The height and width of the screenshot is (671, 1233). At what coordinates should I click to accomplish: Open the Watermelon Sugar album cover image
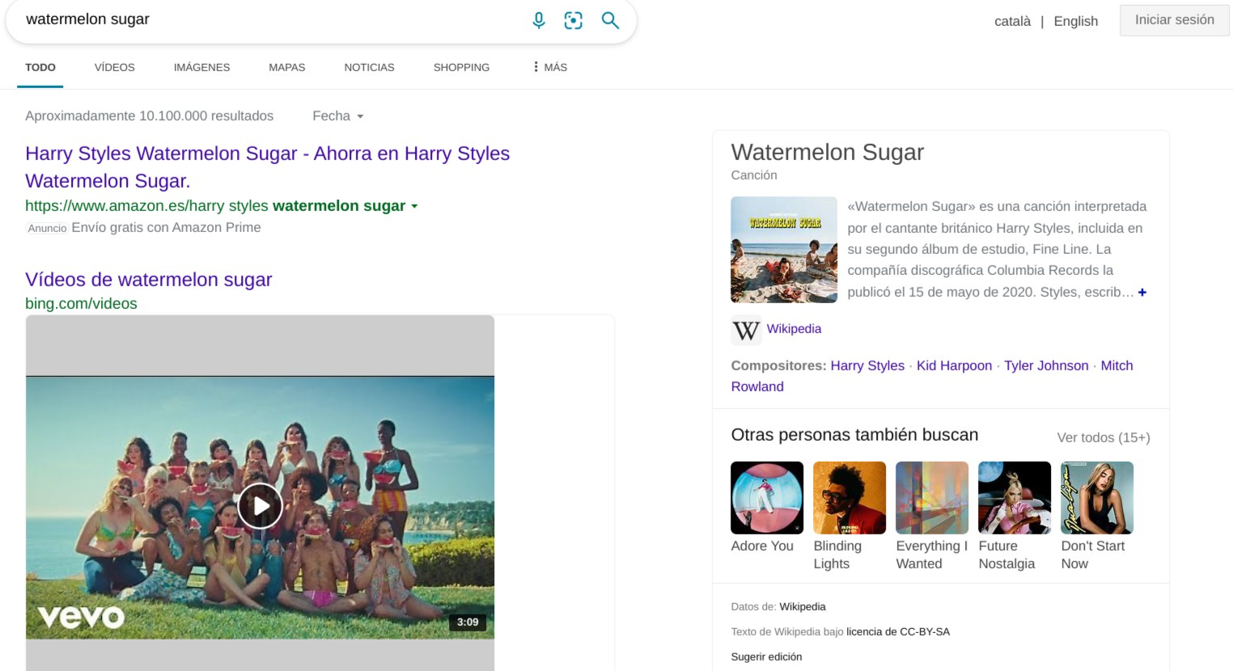click(783, 250)
